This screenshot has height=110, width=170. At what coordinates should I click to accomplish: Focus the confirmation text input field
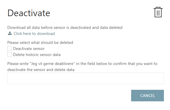pos(86,78)
